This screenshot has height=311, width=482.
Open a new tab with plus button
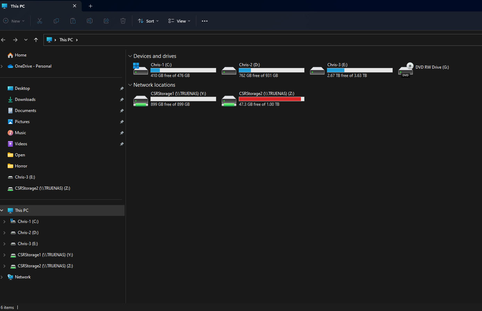click(x=91, y=6)
